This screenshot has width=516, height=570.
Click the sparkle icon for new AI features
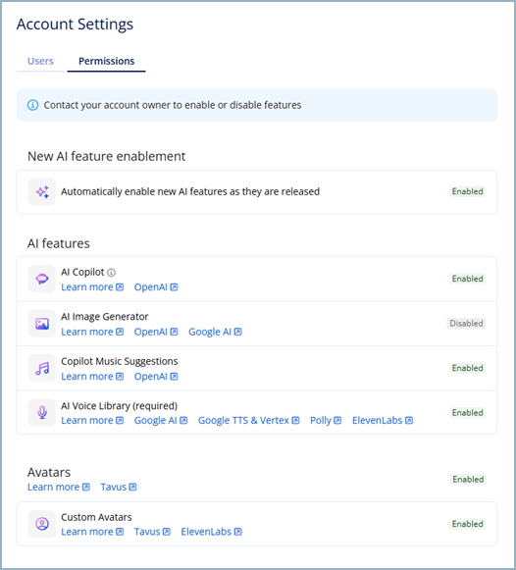click(42, 191)
